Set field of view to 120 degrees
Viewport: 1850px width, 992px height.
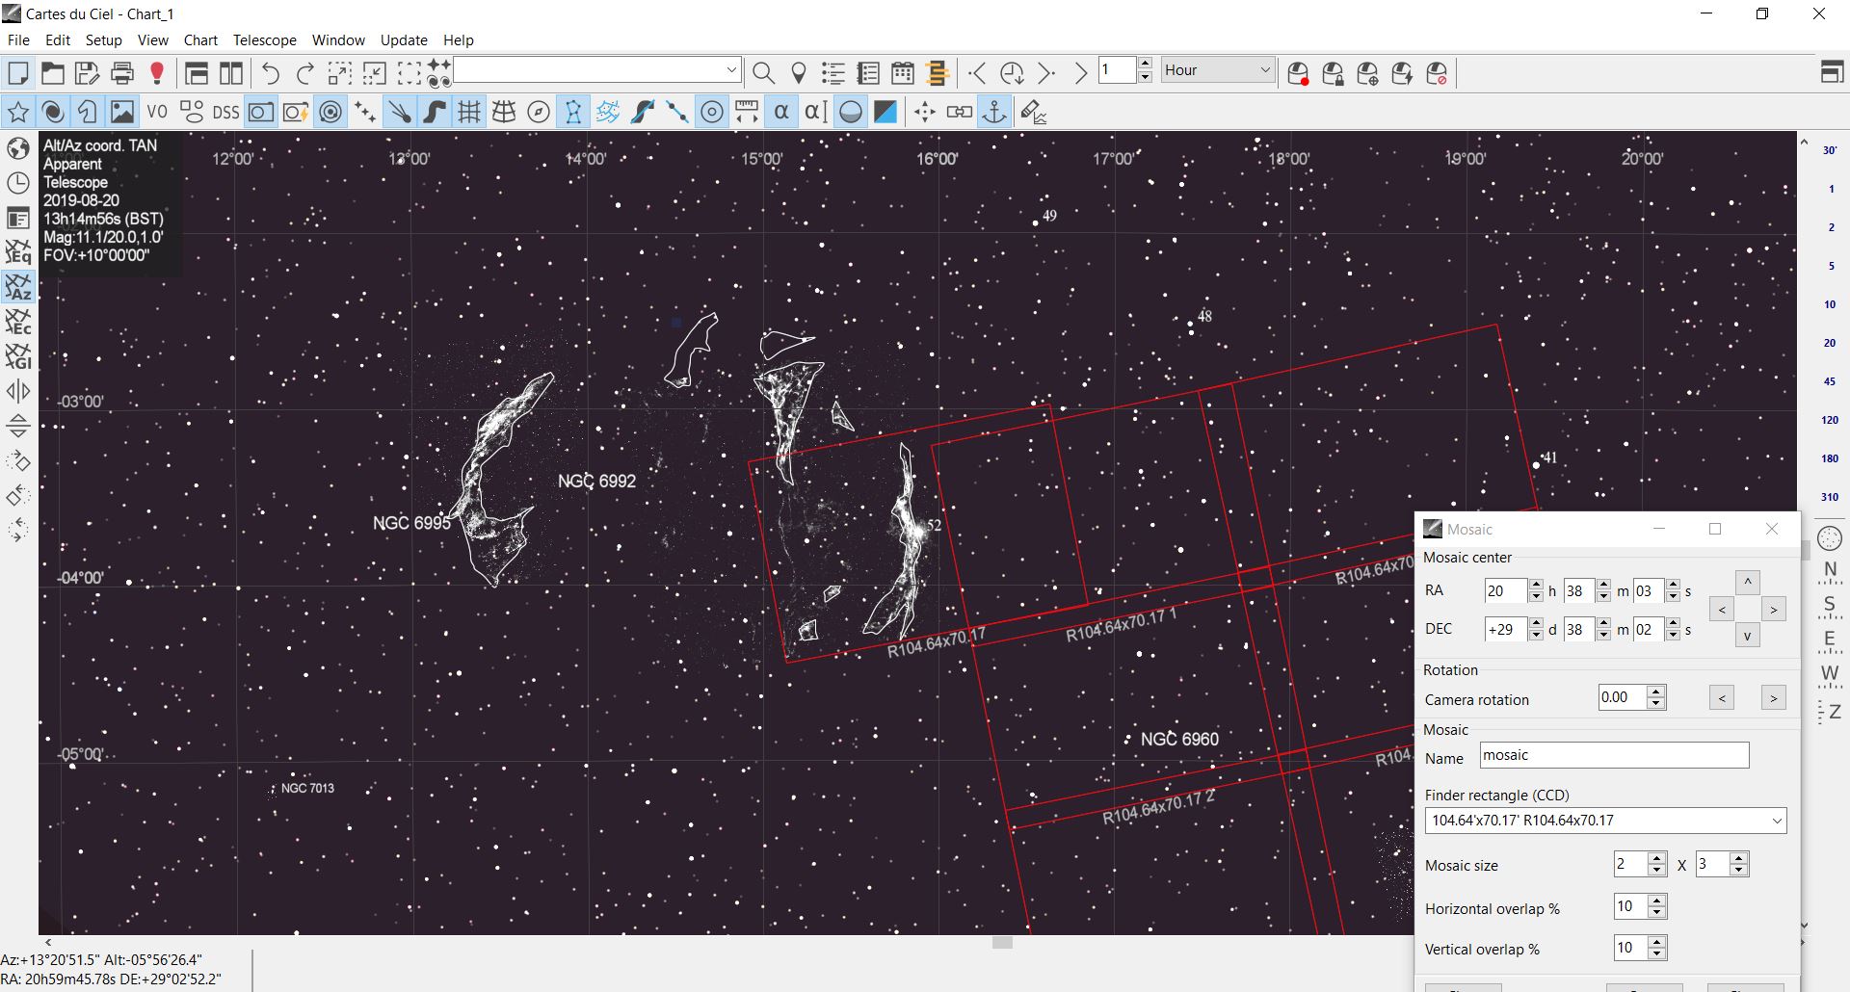(1830, 420)
